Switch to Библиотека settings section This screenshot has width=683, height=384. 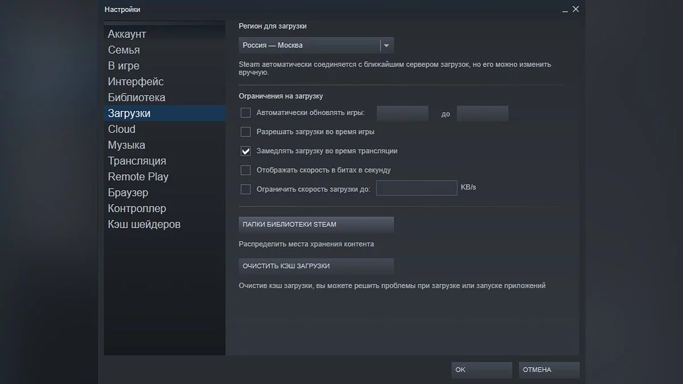[x=137, y=97]
